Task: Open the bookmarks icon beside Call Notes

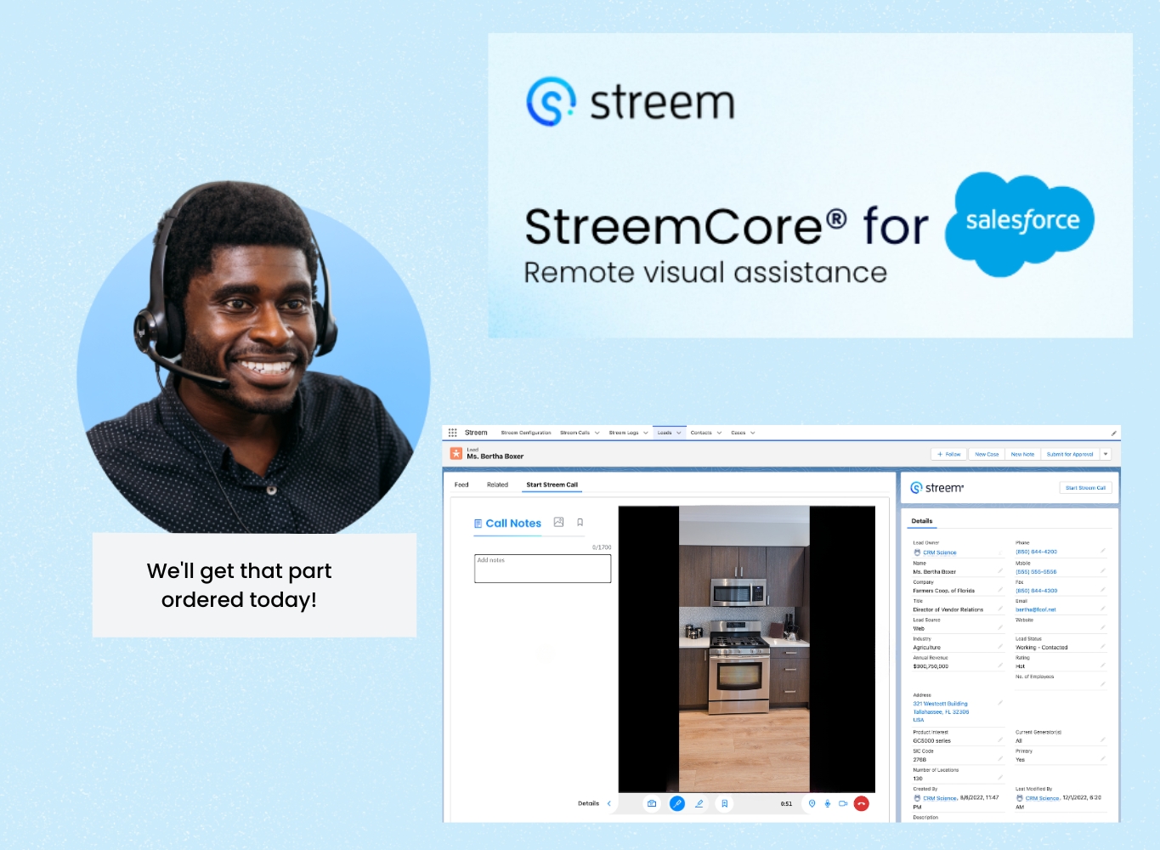Action: point(580,523)
